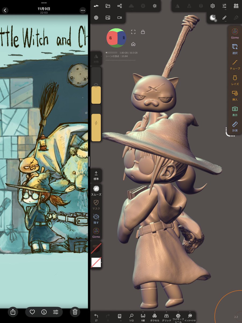Open the post-process aperture menu
Viewport: 242px width, 323px height.
pyautogui.click(x=96, y=17)
